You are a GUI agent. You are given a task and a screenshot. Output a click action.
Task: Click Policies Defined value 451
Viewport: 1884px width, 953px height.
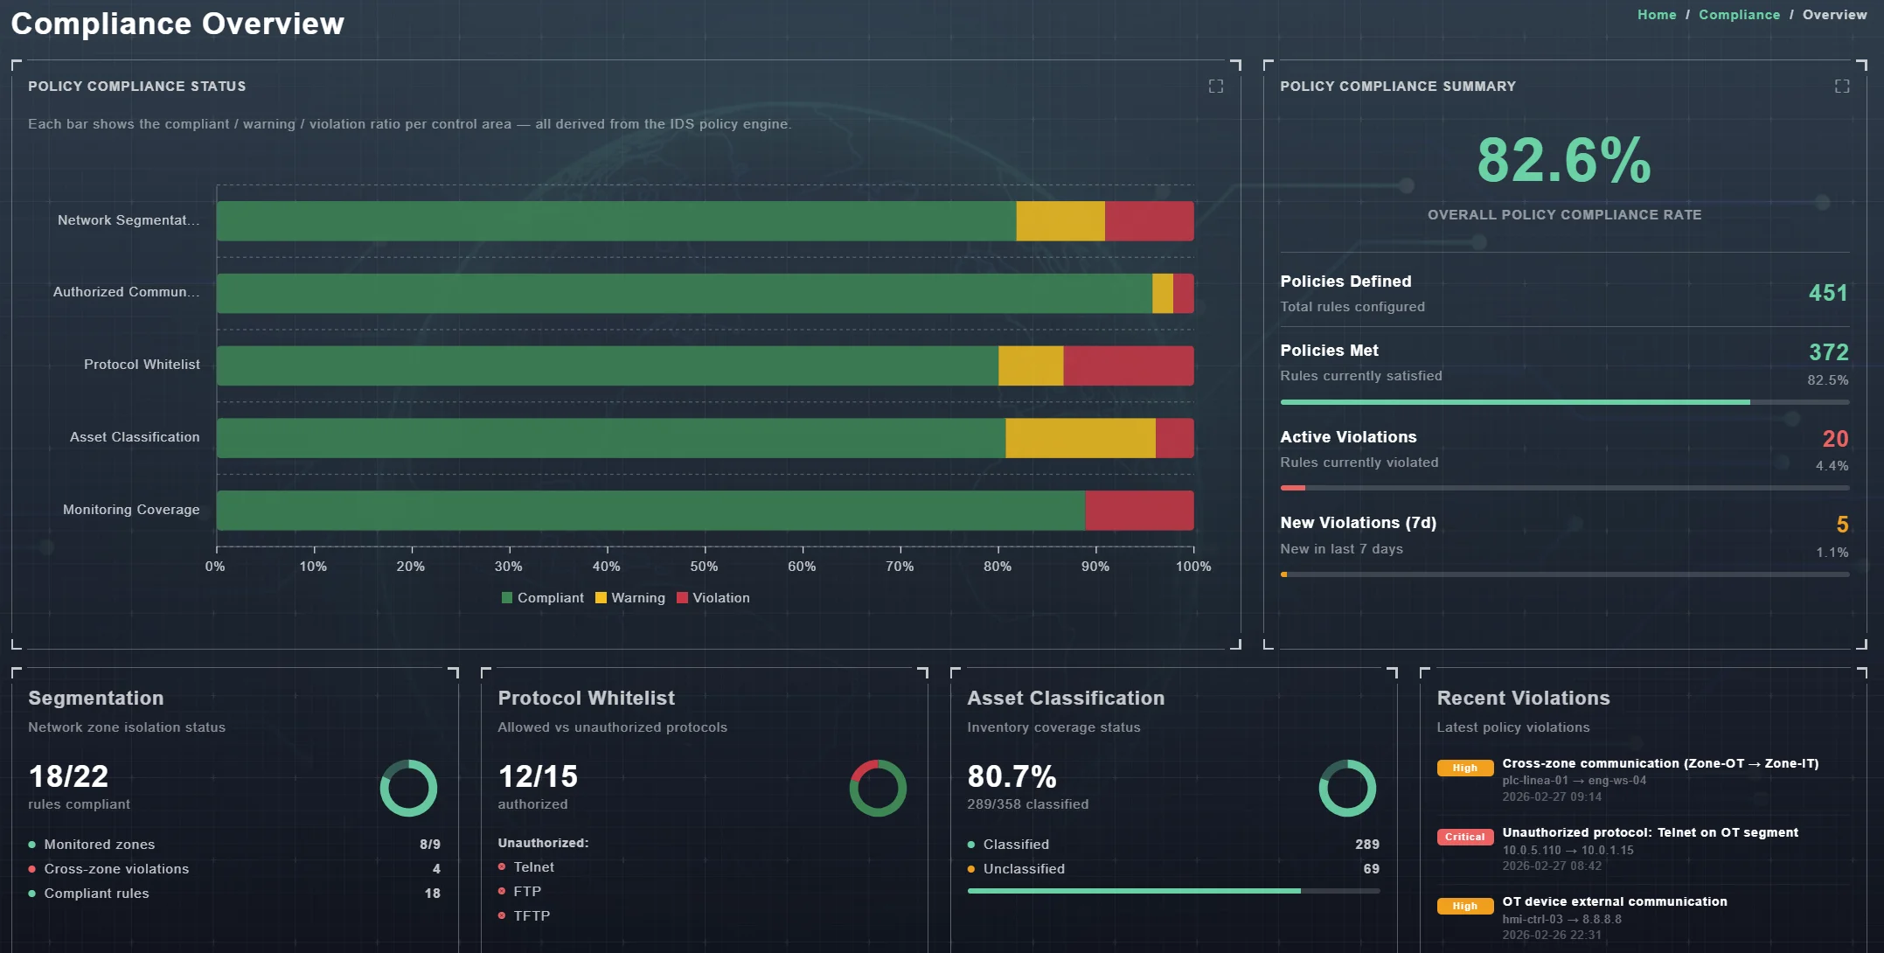click(1828, 293)
